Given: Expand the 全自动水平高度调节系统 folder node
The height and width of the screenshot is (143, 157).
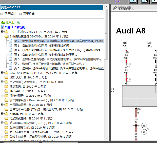Looking at the screenshot, I should 2,109.
